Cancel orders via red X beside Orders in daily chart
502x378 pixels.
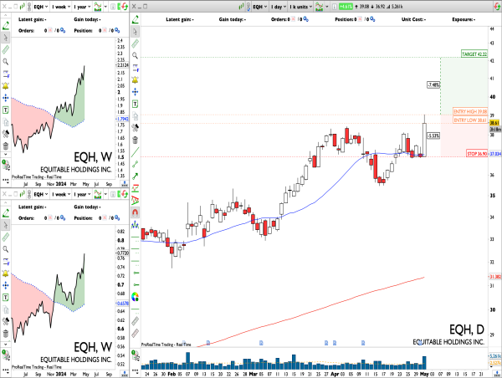pyautogui.click(x=294, y=19)
